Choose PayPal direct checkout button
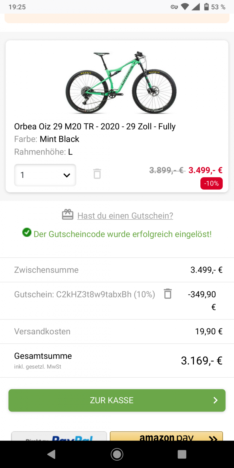234x468 pixels. pyautogui.click(x=59, y=436)
